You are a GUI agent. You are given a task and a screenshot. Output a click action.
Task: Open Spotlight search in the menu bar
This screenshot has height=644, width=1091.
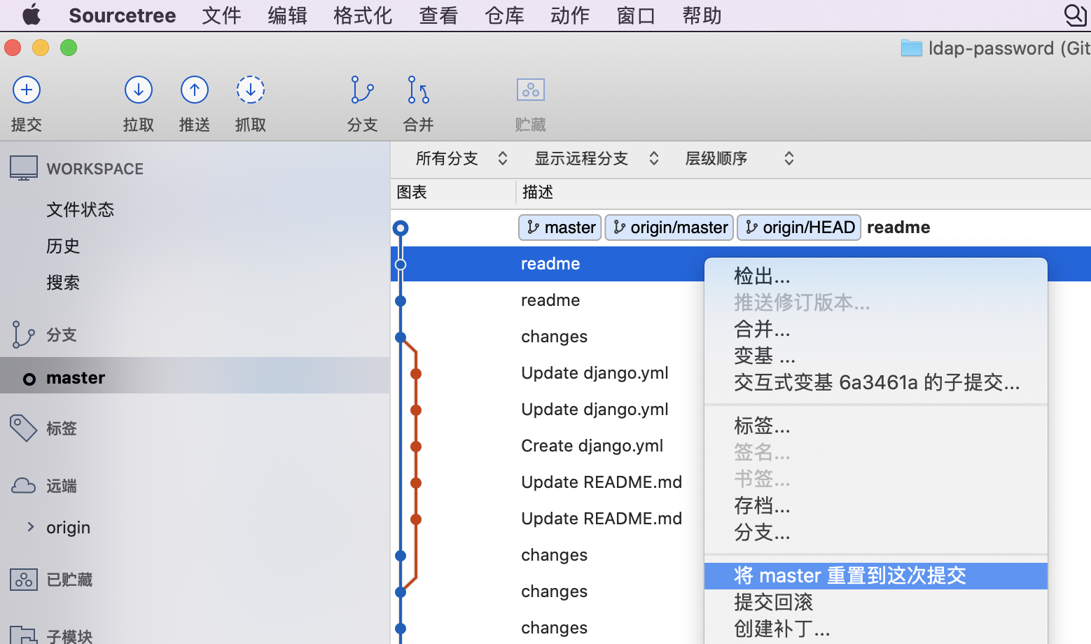1075,15
